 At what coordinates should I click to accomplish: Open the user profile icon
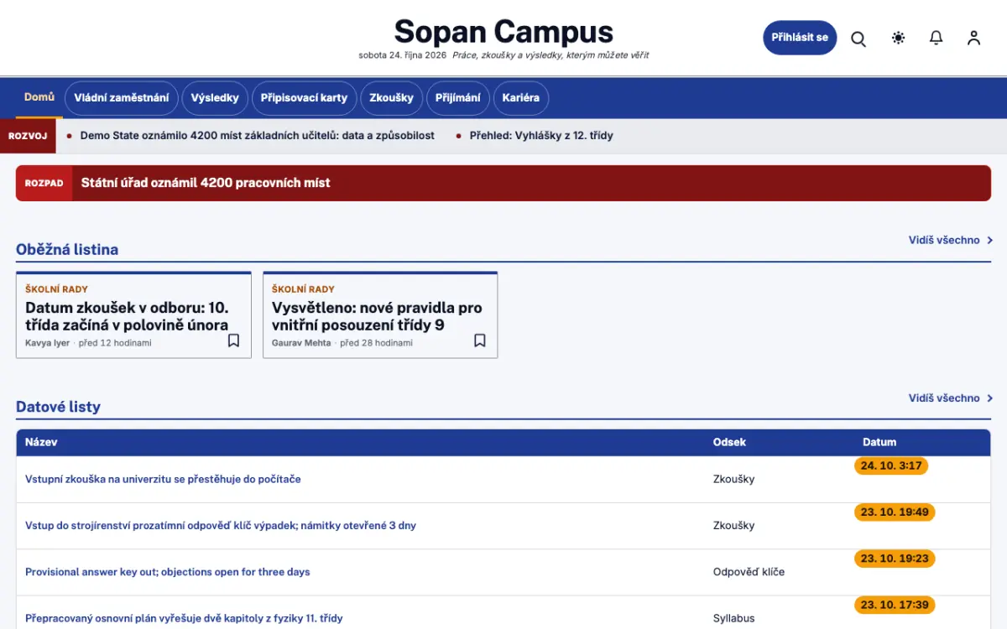point(973,38)
